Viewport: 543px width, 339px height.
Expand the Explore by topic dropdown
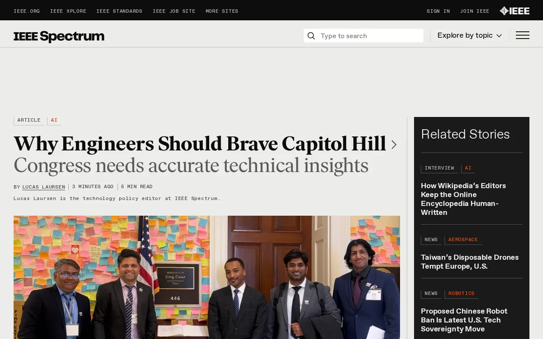[x=470, y=36]
